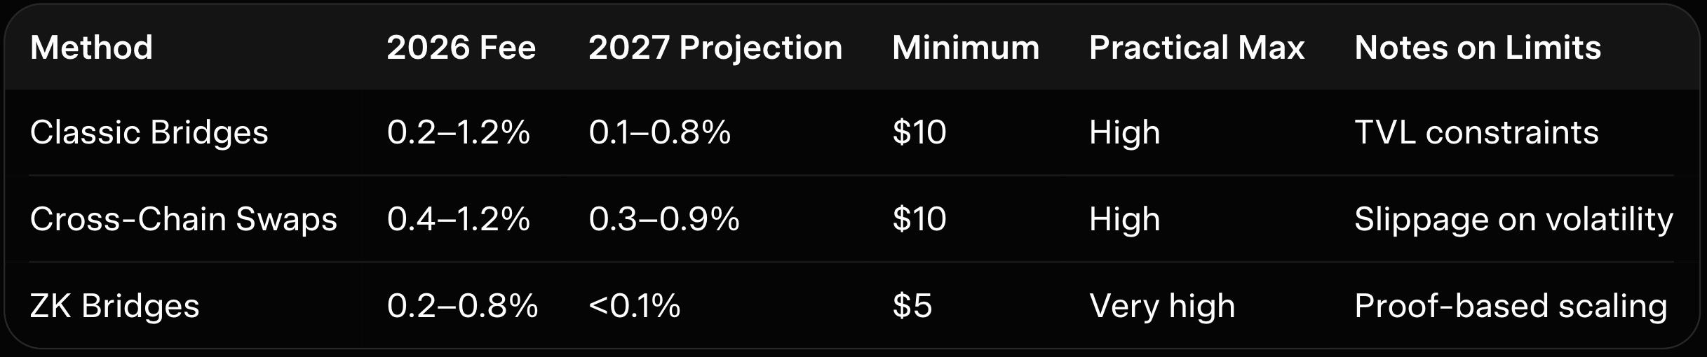Screen dimensions: 1707x357
Task: Select the Proof-based scaling note
Action: click(x=1510, y=306)
